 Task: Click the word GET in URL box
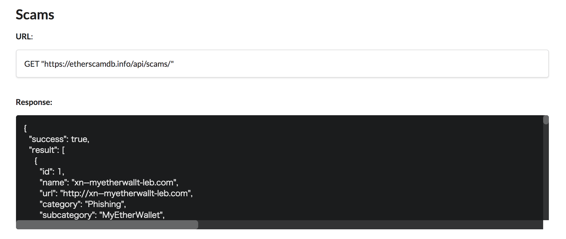point(32,64)
